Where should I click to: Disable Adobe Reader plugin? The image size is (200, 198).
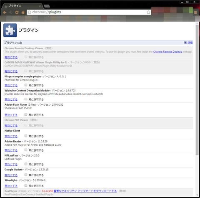(x=11, y=150)
